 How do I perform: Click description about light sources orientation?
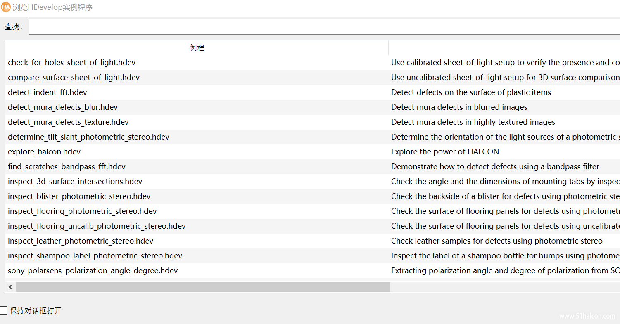pyautogui.click(x=506, y=137)
